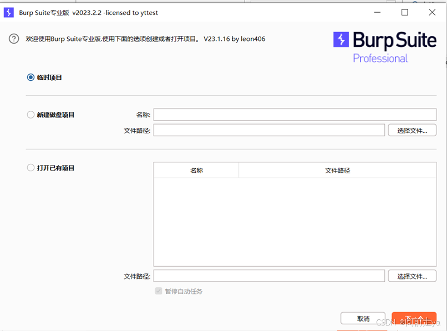The image size is (447, 331).
Task: Click the 名称 input field for new disk project
Action: tap(295, 115)
